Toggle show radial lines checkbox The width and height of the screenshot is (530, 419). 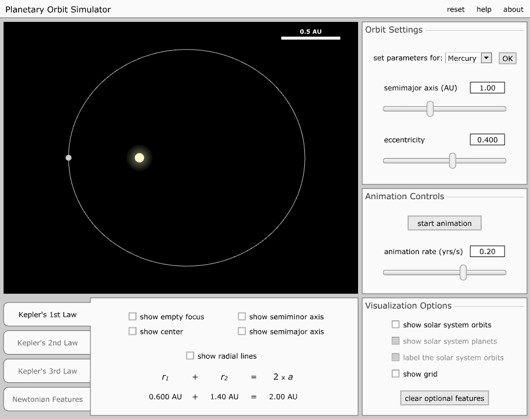(190, 356)
